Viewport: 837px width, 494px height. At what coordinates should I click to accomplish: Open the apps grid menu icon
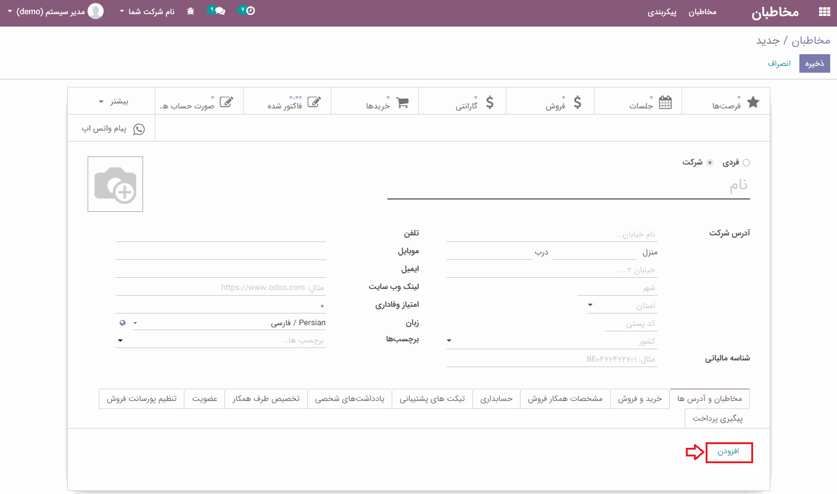(823, 12)
